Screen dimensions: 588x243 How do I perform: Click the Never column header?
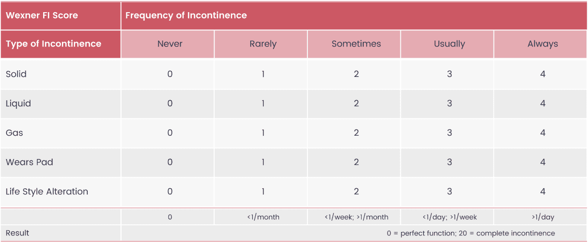[170, 44]
